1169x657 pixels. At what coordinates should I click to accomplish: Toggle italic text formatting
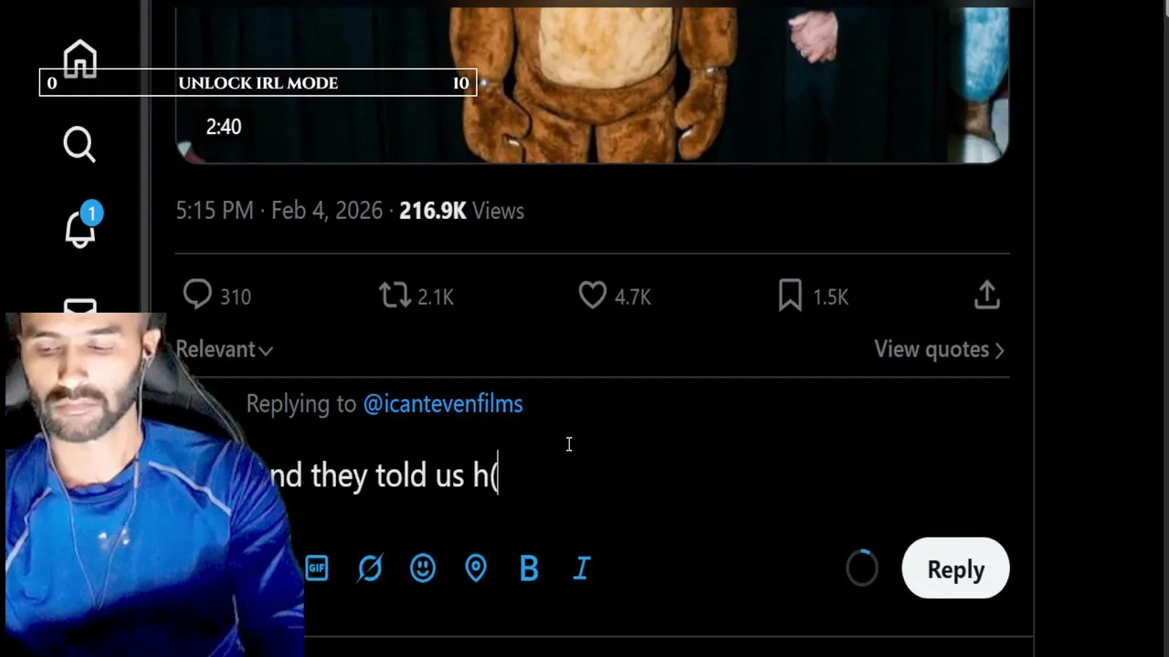(x=582, y=568)
